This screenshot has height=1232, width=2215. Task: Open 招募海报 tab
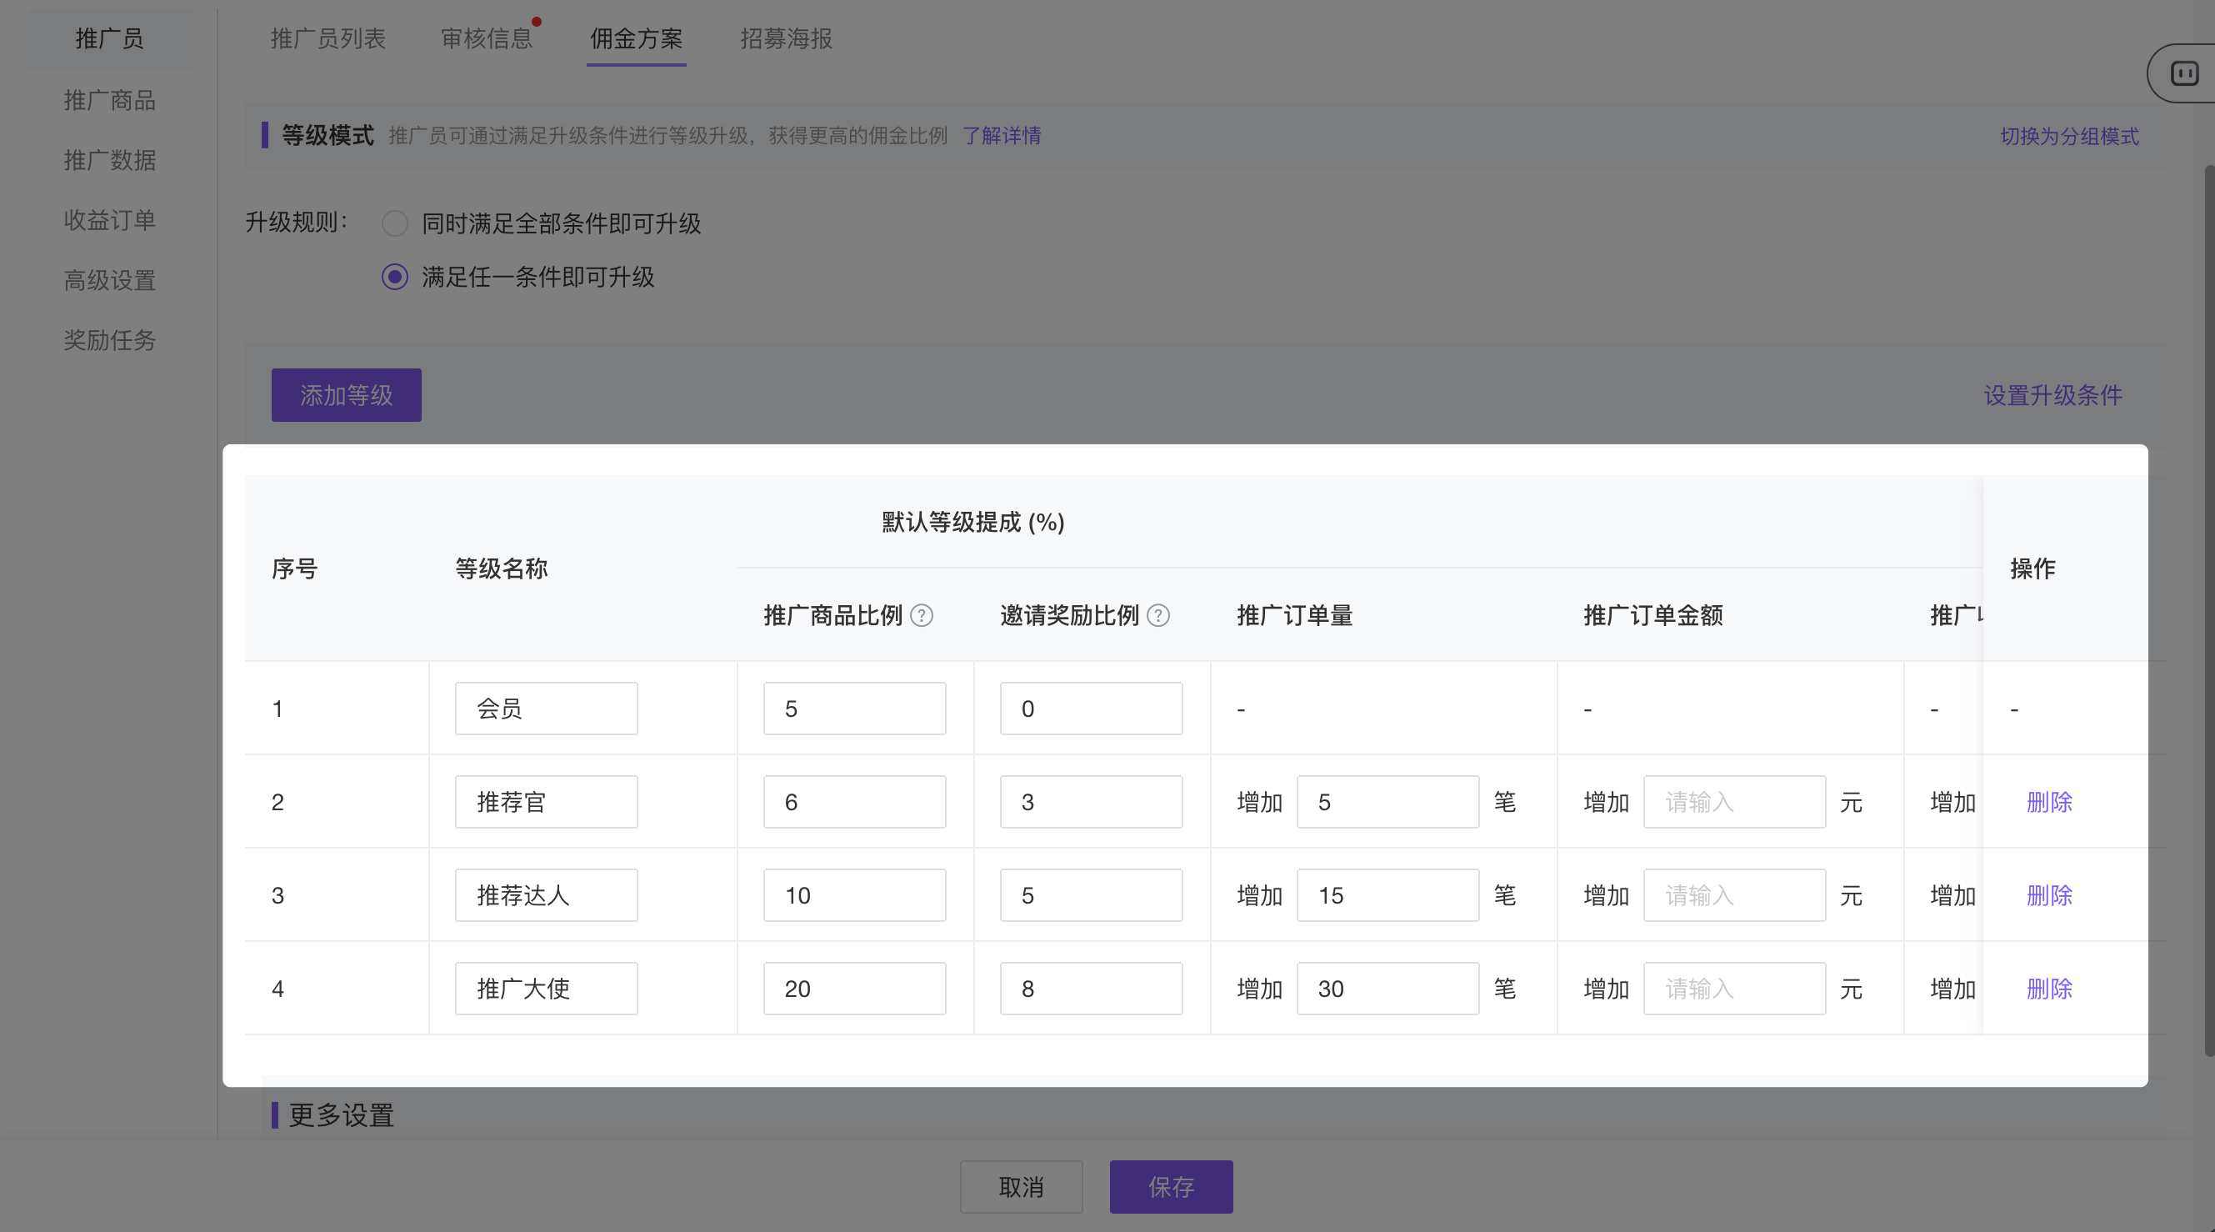point(786,38)
